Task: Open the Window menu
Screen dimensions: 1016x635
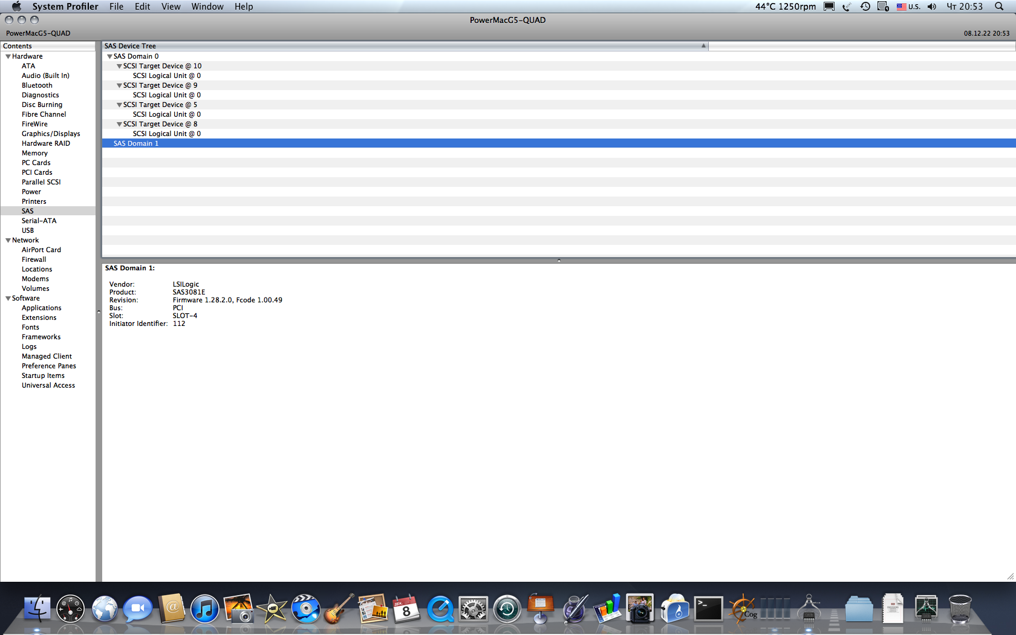Action: tap(207, 7)
